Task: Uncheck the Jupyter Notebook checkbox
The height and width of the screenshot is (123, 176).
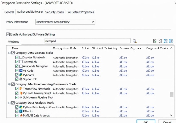Action: [x=17, y=58]
